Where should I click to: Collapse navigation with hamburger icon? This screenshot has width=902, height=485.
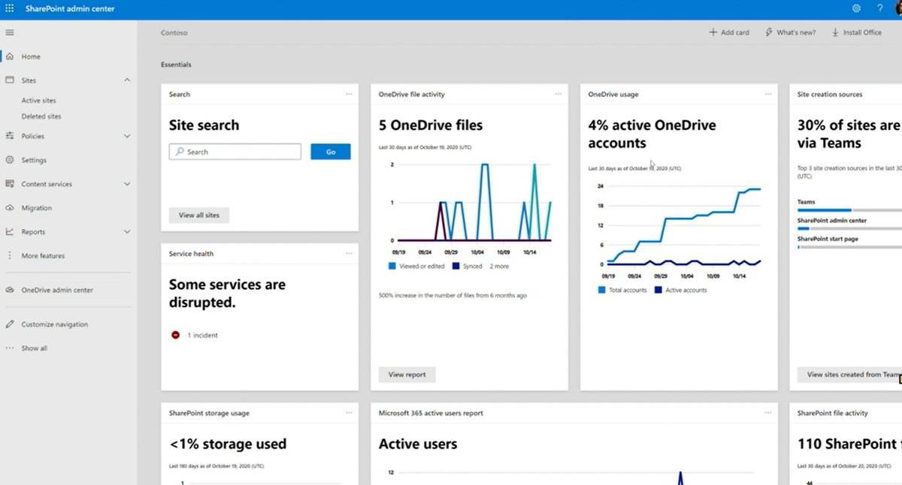[x=10, y=32]
